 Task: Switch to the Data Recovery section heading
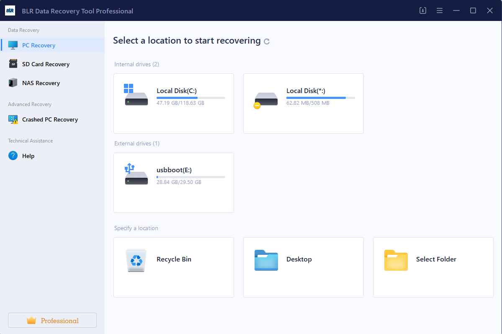click(x=23, y=30)
